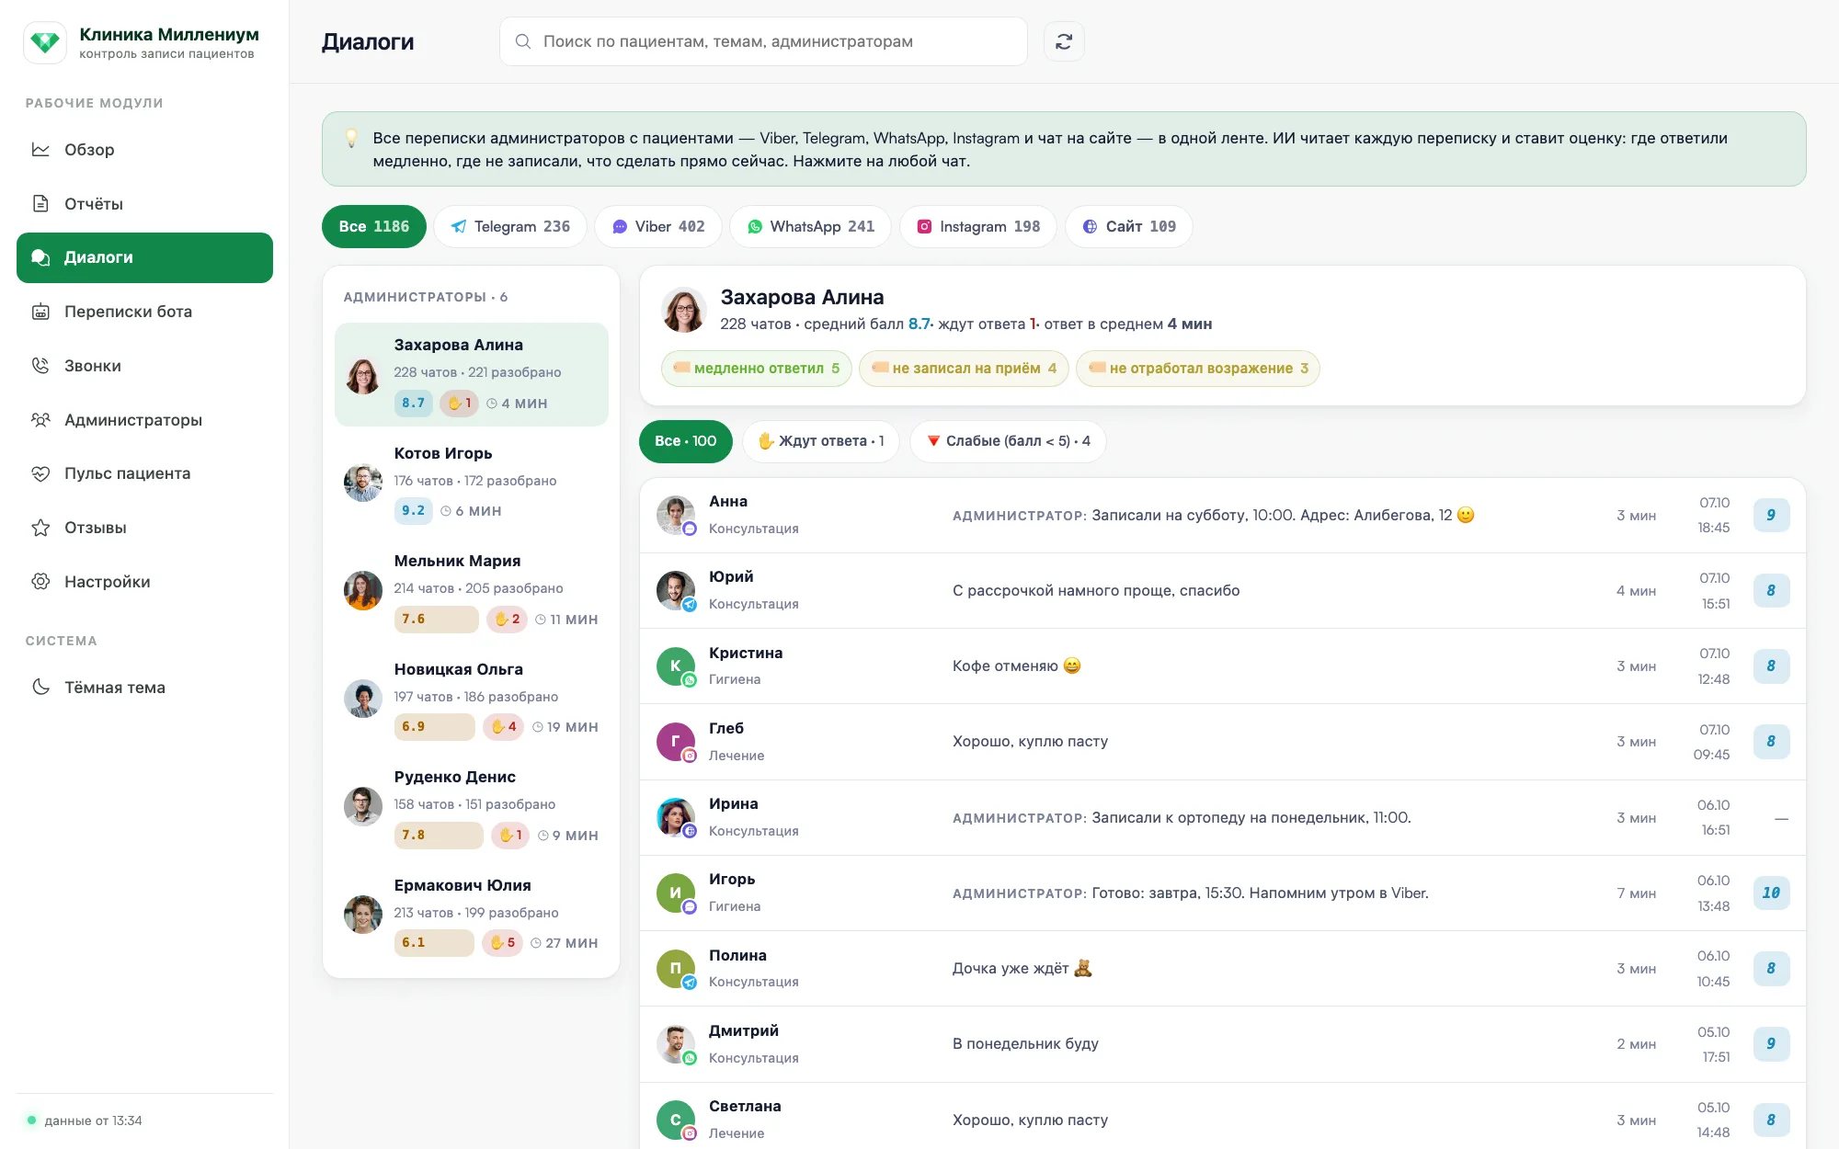Go to Переписки бота in sidebar

coord(144,312)
